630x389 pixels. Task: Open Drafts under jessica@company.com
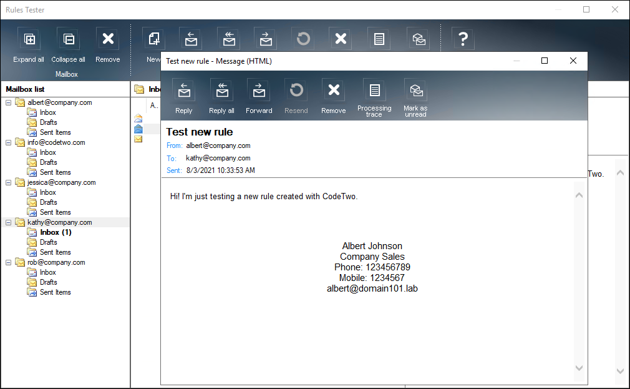(x=48, y=202)
